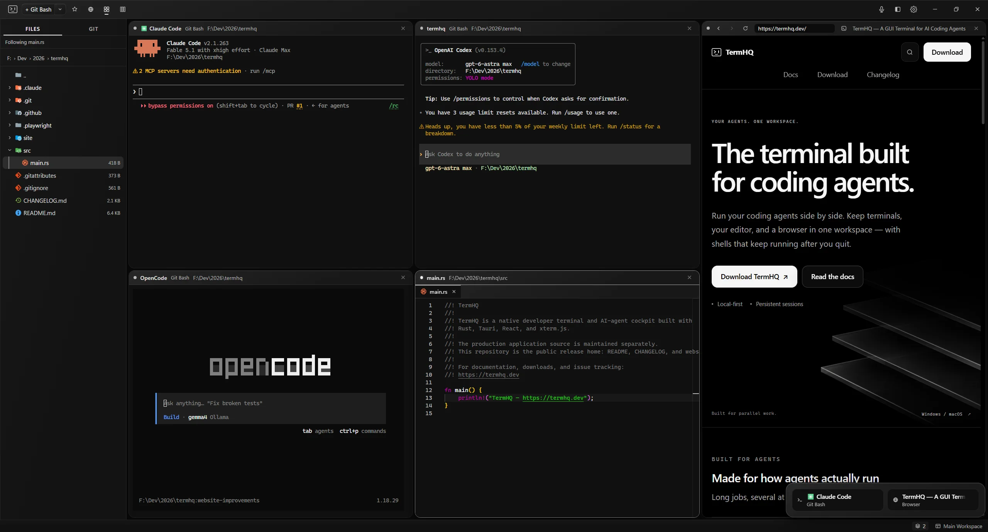The width and height of the screenshot is (988, 532).
Task: Click the parent folder '..' icon
Action: coord(18,75)
